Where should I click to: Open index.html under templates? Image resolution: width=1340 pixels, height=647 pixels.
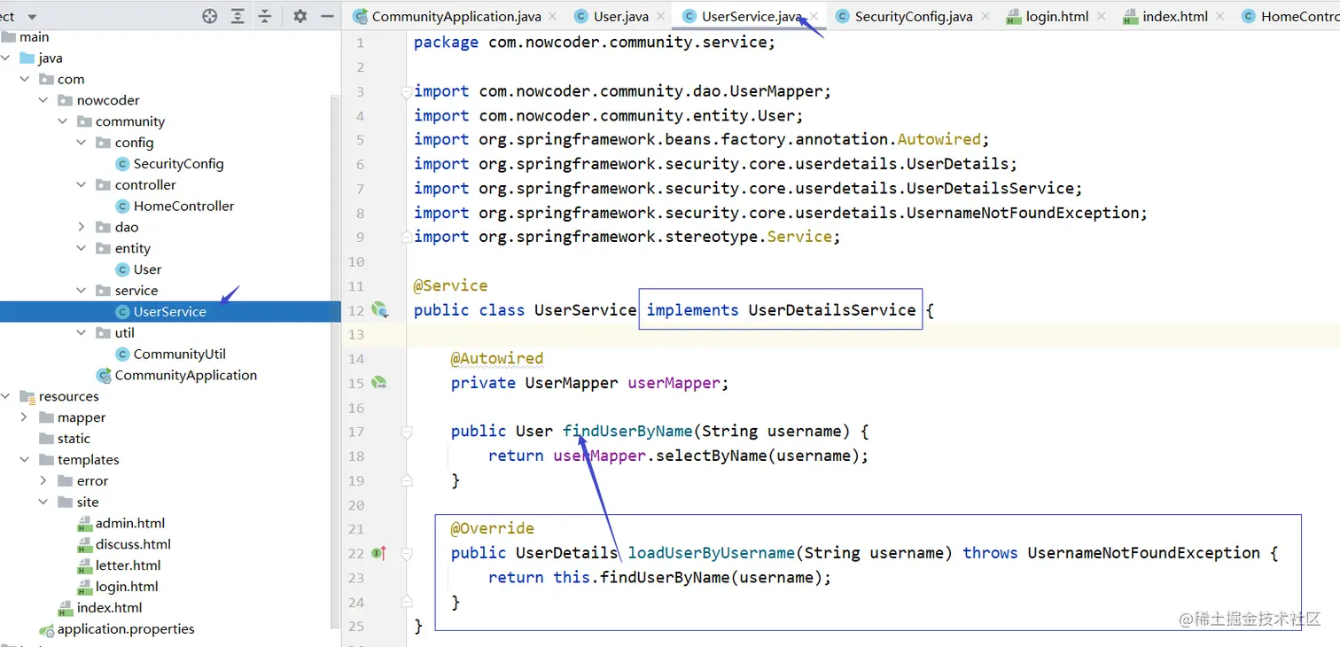point(109,608)
